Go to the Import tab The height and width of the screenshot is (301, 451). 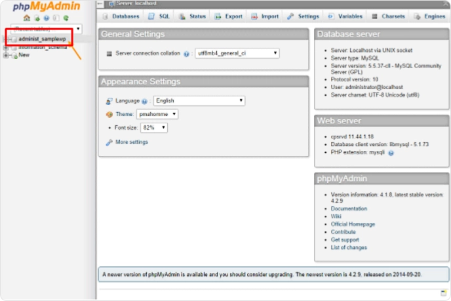point(265,16)
